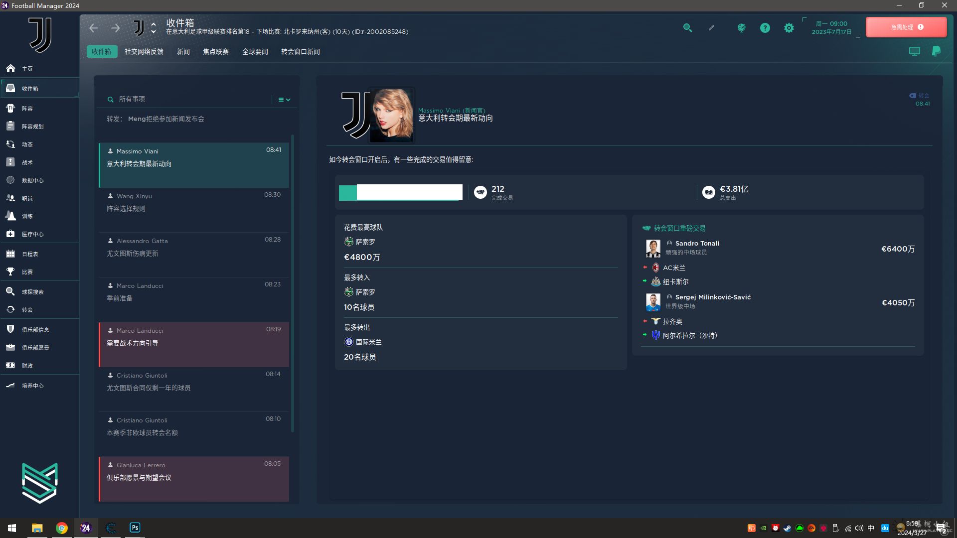
Task: Open 主页 home icon in sidebar
Action: tap(10, 69)
